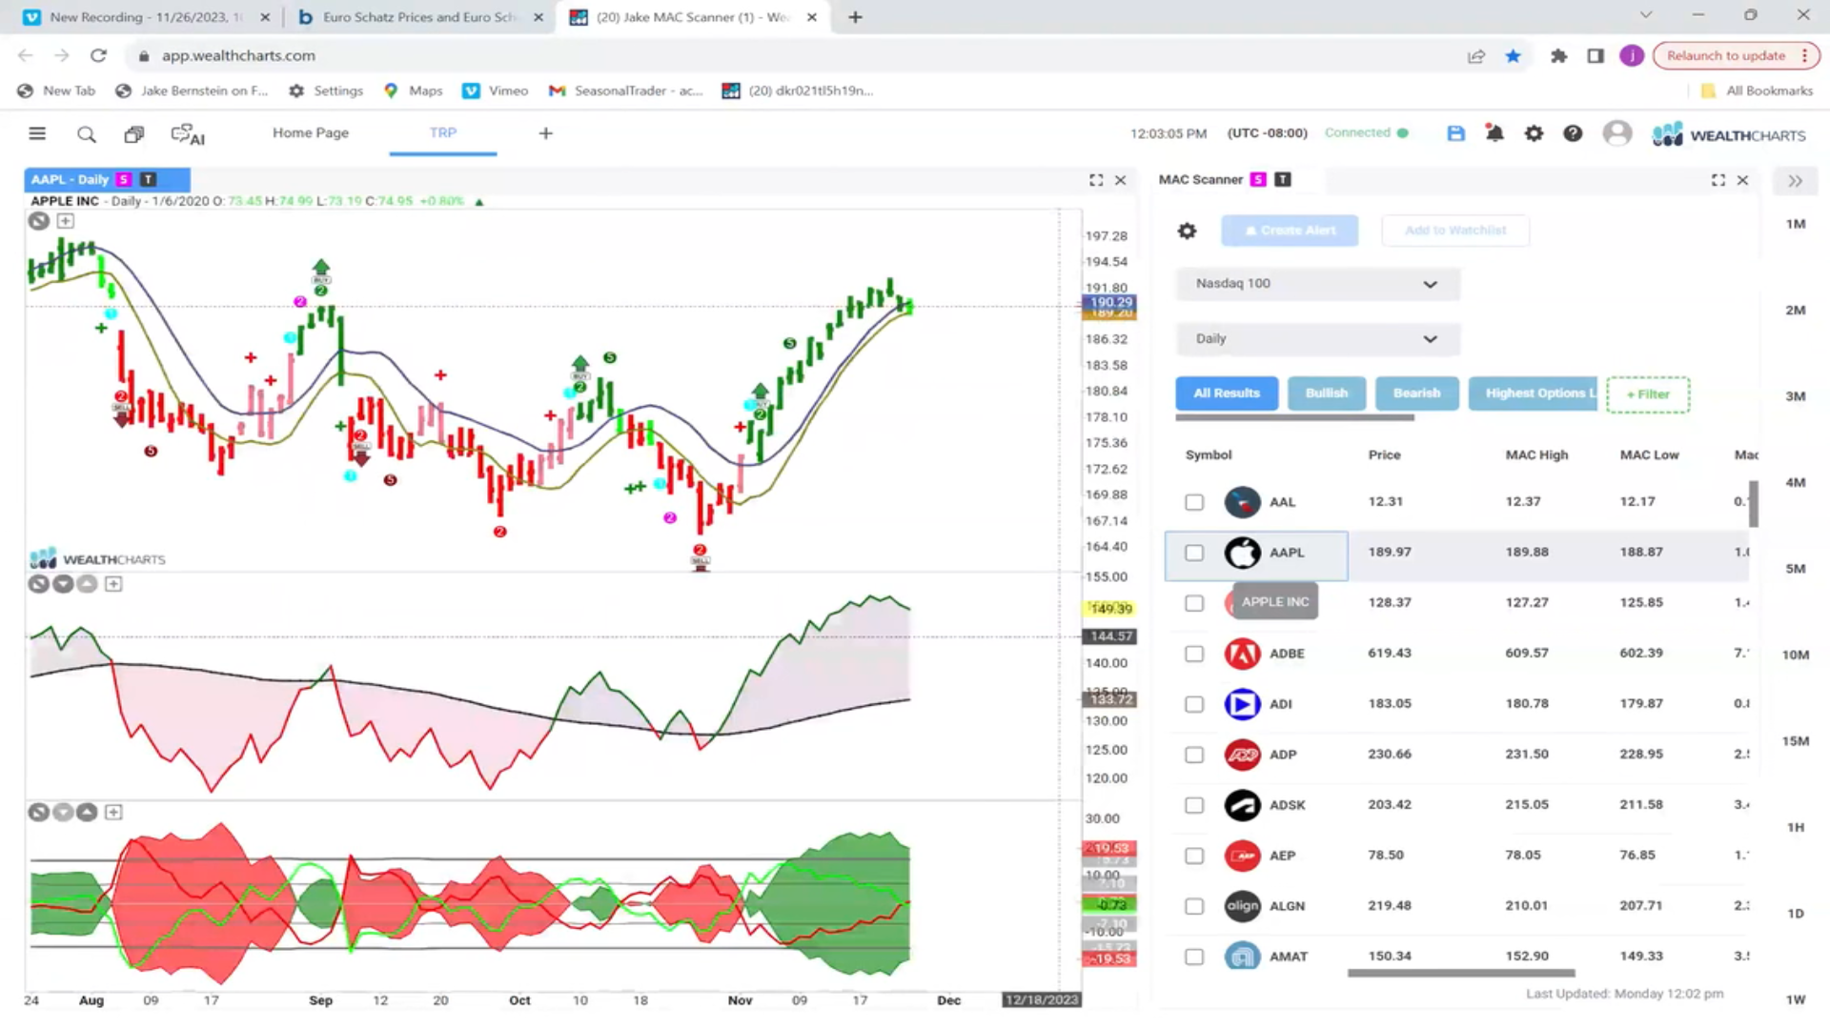Open the help question mark icon

[1573, 133]
